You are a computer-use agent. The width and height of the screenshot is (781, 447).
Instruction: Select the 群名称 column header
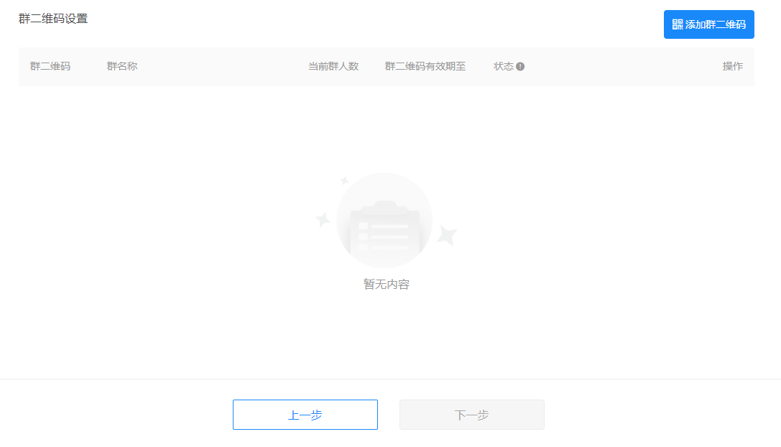point(121,66)
